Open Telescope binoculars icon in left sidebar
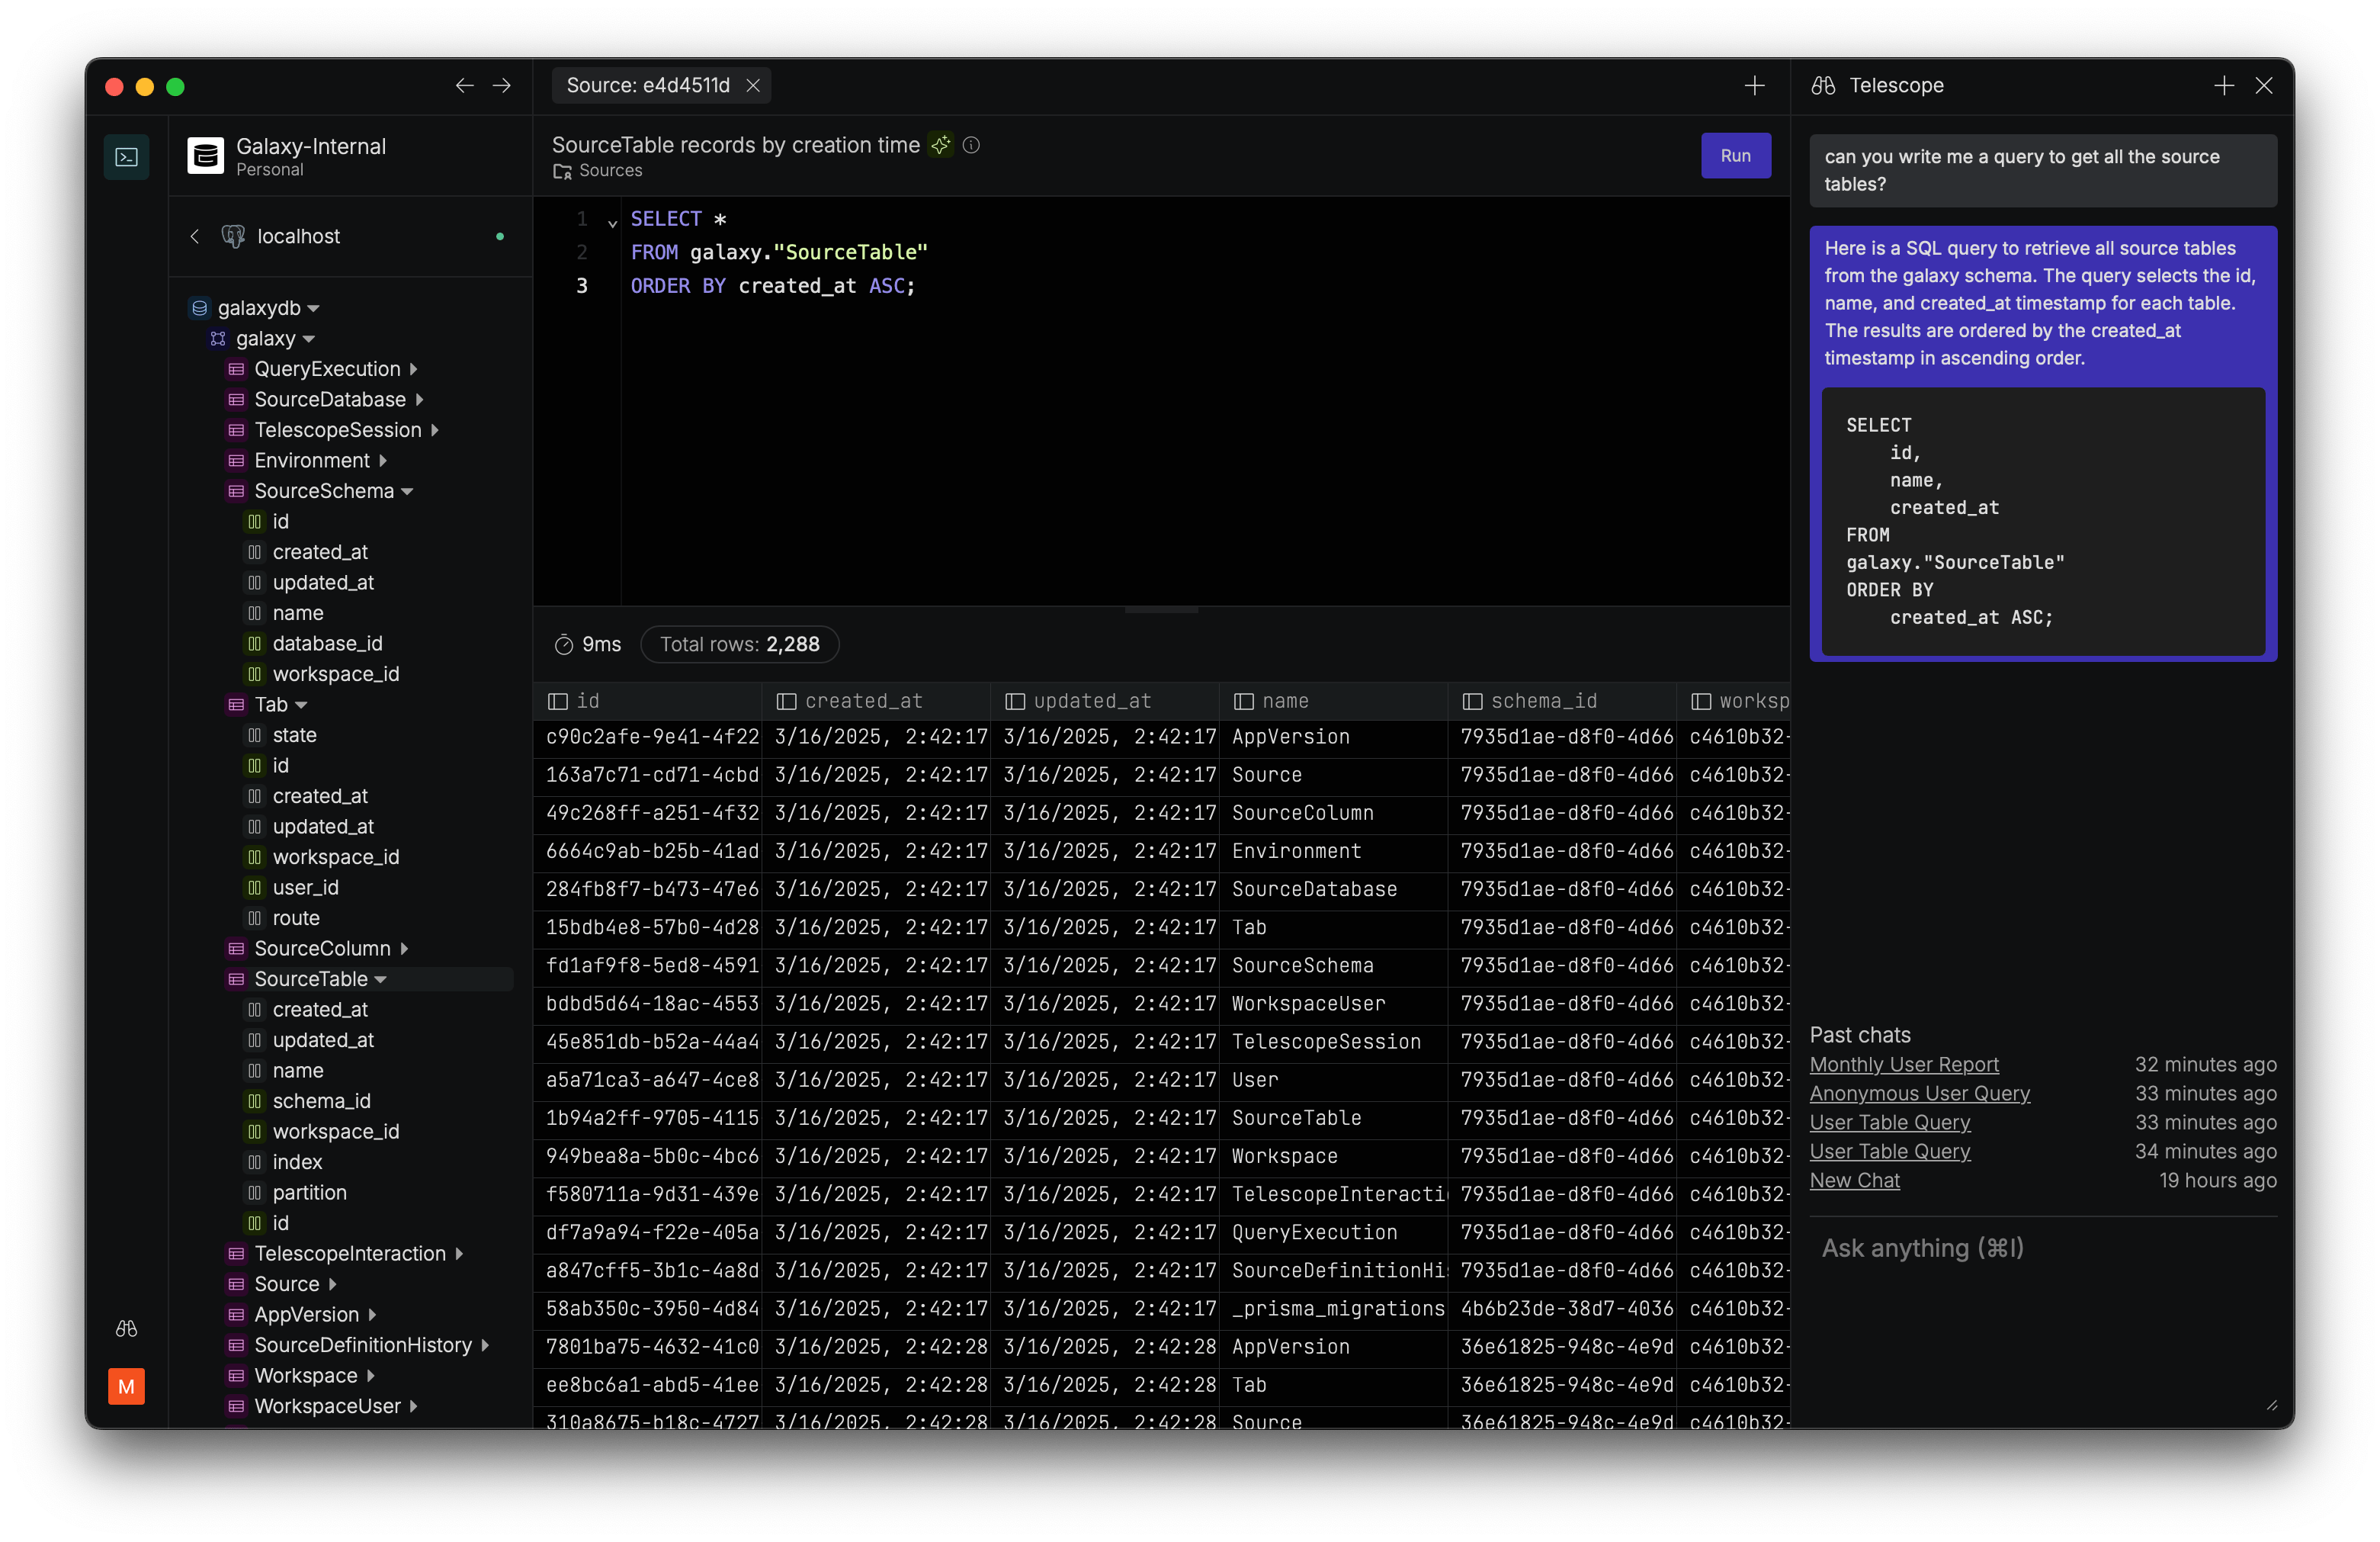 pos(126,1328)
